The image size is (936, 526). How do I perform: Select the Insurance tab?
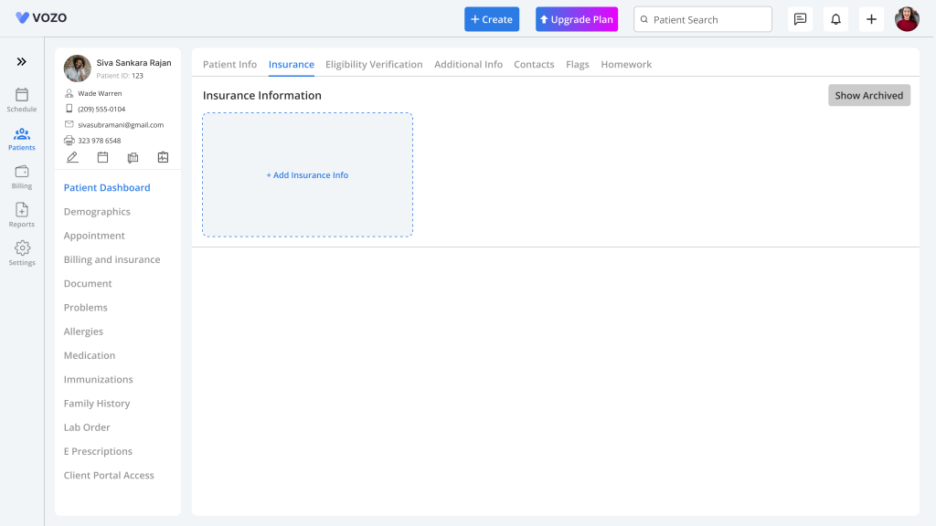[292, 65]
